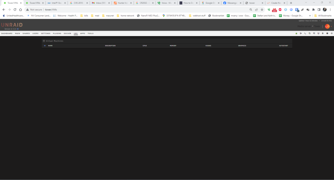The height and width of the screenshot is (180, 334).
Task: Open tab search dropdown chevron
Action: 306,3
